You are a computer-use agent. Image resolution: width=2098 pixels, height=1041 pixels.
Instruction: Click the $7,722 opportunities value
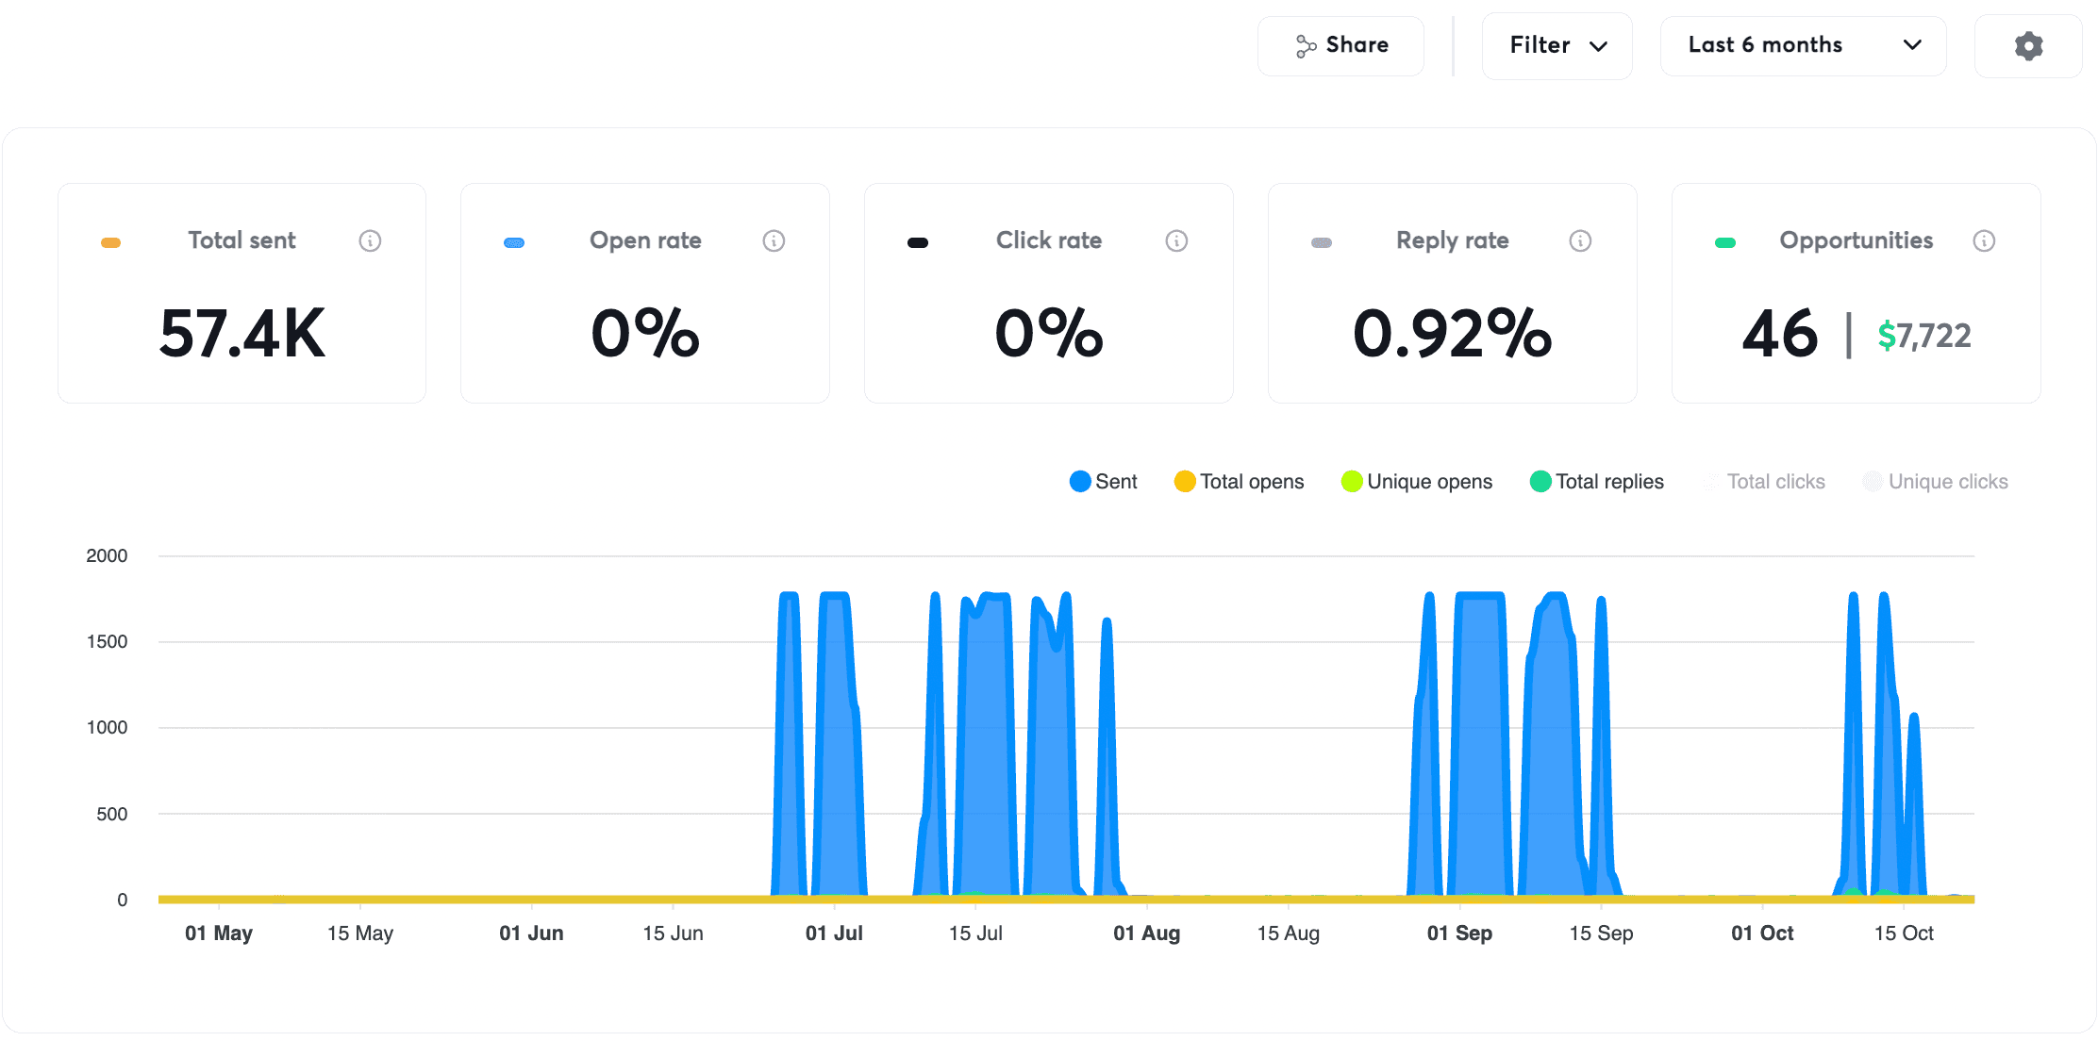pos(1924,336)
